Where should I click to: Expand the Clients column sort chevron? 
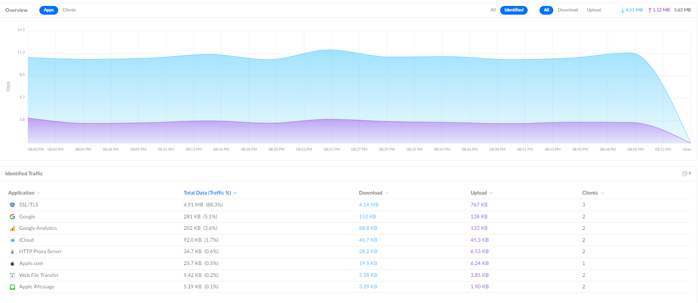[x=602, y=193]
